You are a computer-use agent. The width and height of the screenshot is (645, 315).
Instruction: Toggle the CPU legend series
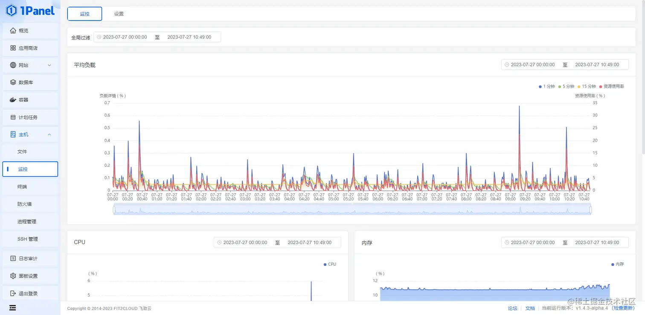[330, 264]
